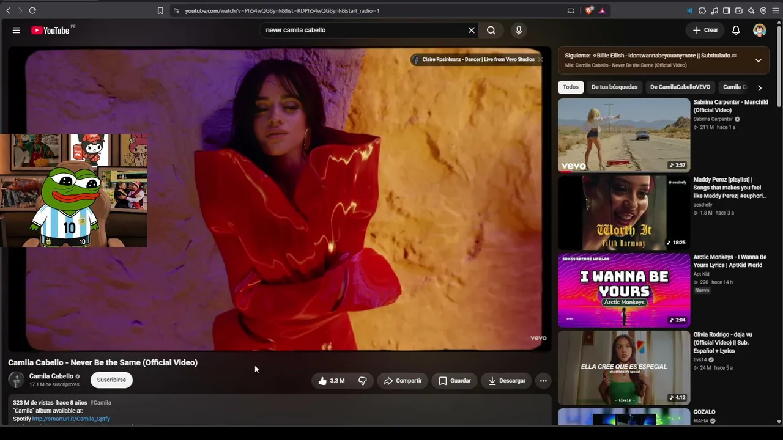783x440 pixels.
Task: Open the browser main hamburger menu
Action: 776,10
